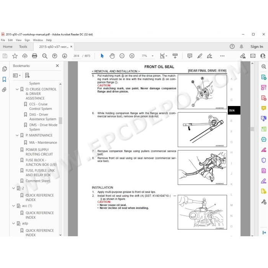Switch to the Home tab
268x268 pixels.
(8, 46)
